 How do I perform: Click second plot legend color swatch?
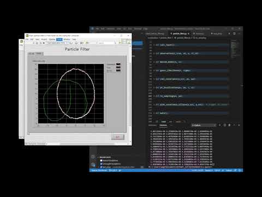pos(118,67)
